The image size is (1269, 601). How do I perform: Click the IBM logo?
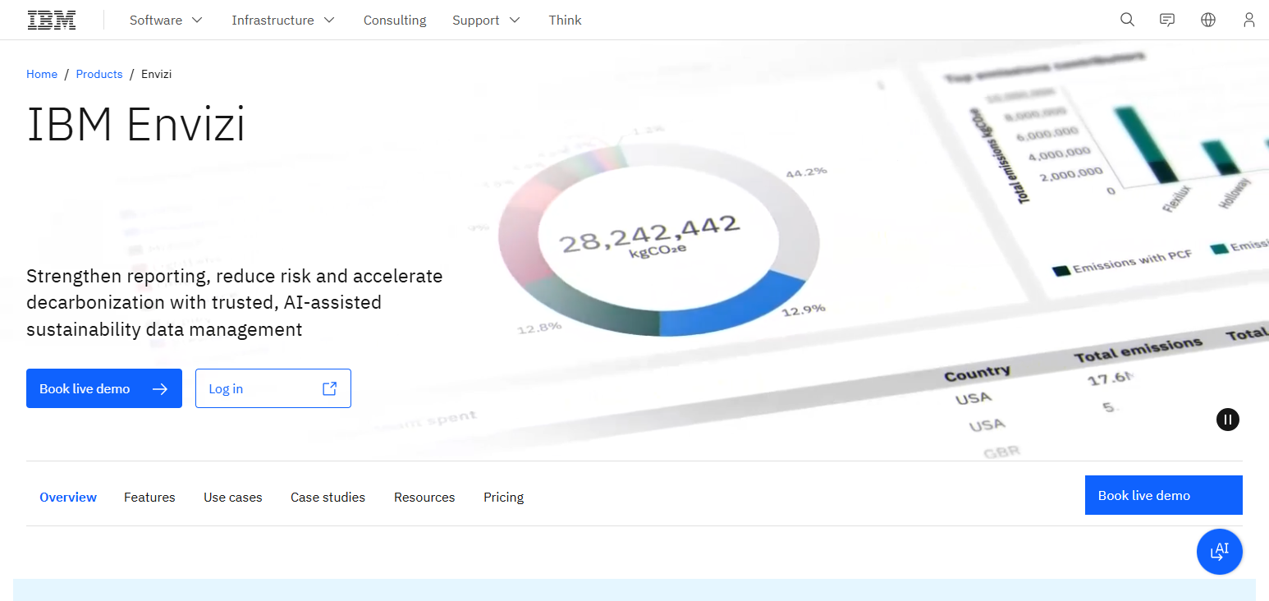click(52, 20)
